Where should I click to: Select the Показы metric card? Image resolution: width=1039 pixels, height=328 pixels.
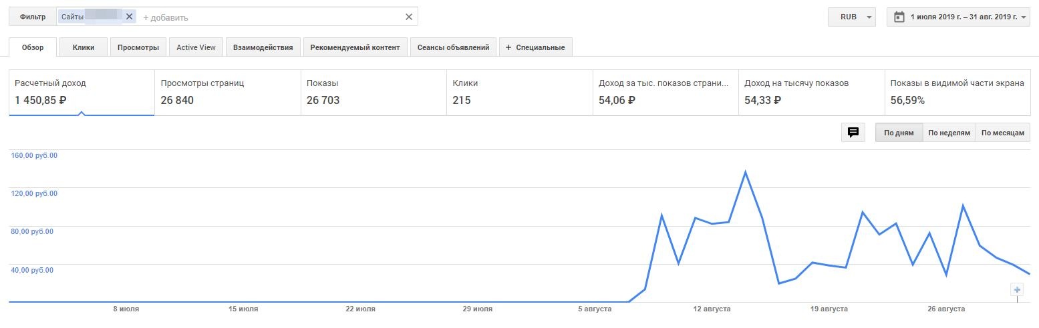pyautogui.click(x=374, y=92)
